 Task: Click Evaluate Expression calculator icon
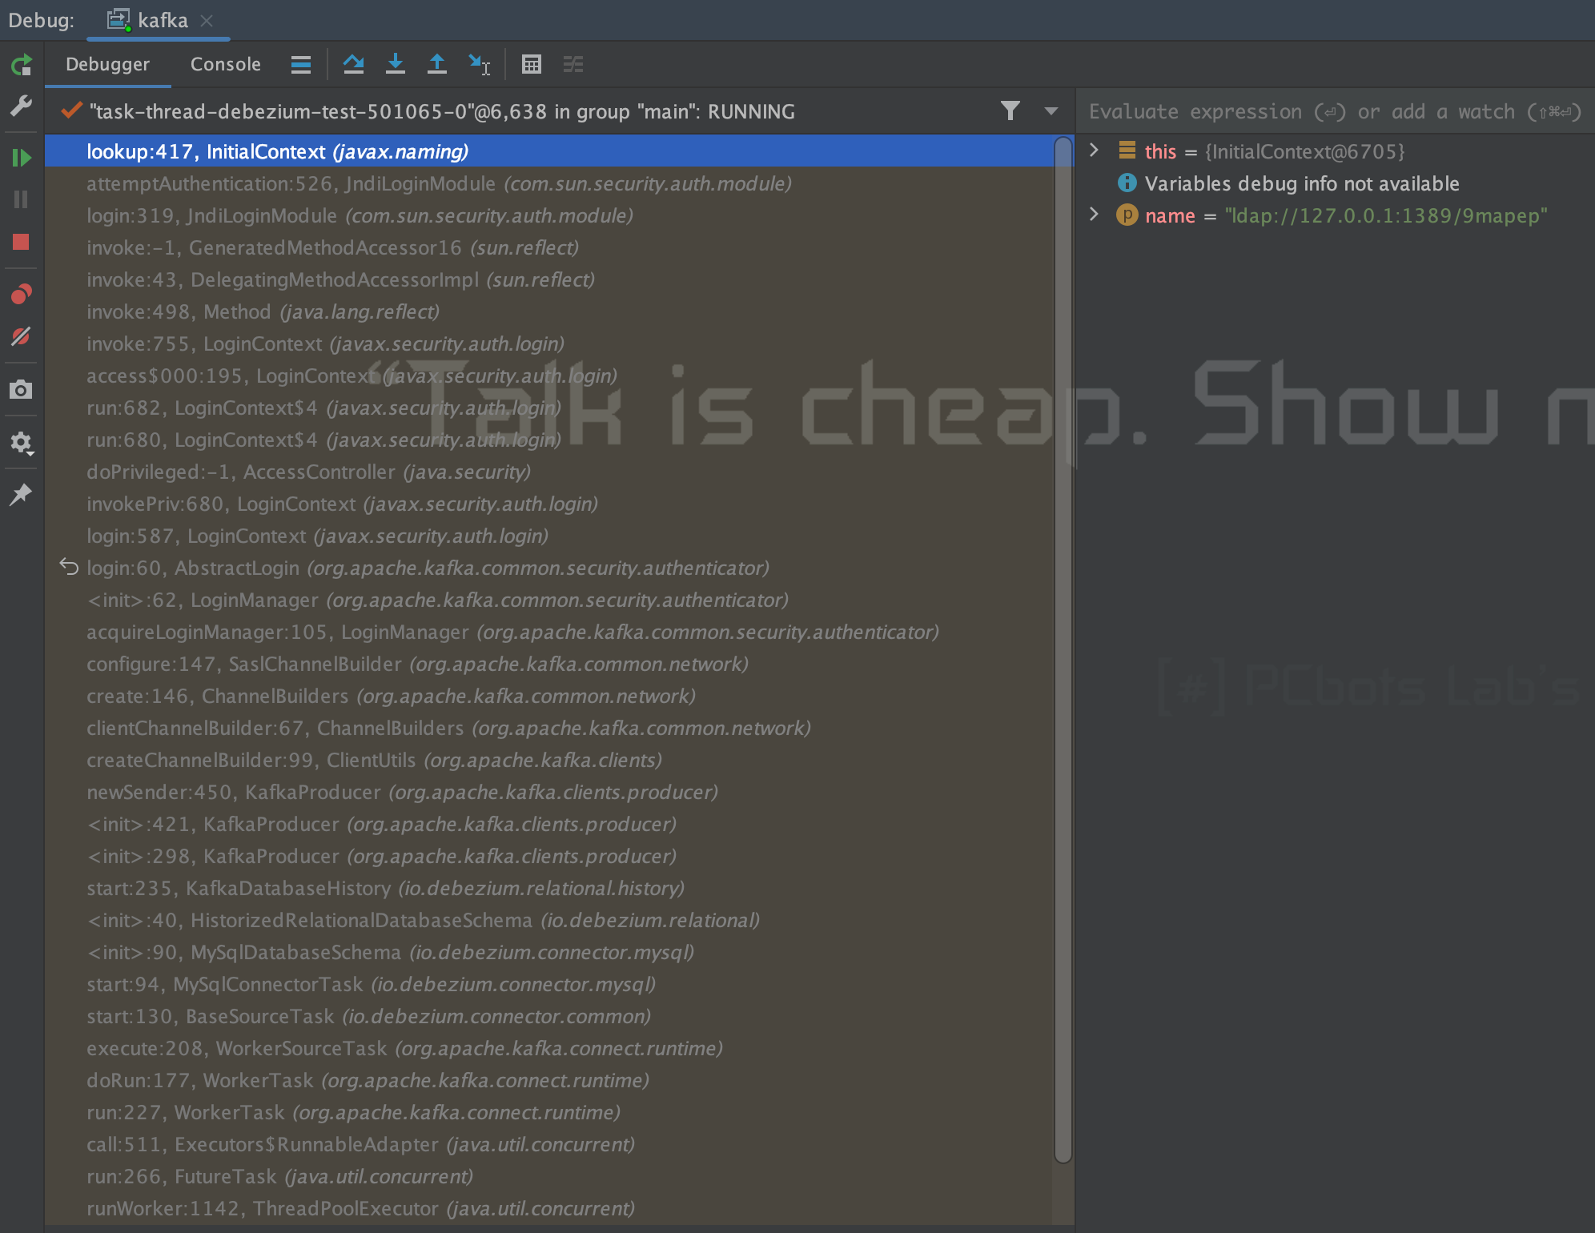tap(532, 65)
